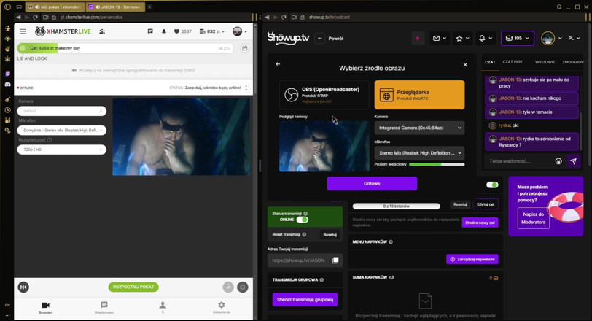Click the switch to OBS external software link
The image size is (592, 321).
point(133,71)
